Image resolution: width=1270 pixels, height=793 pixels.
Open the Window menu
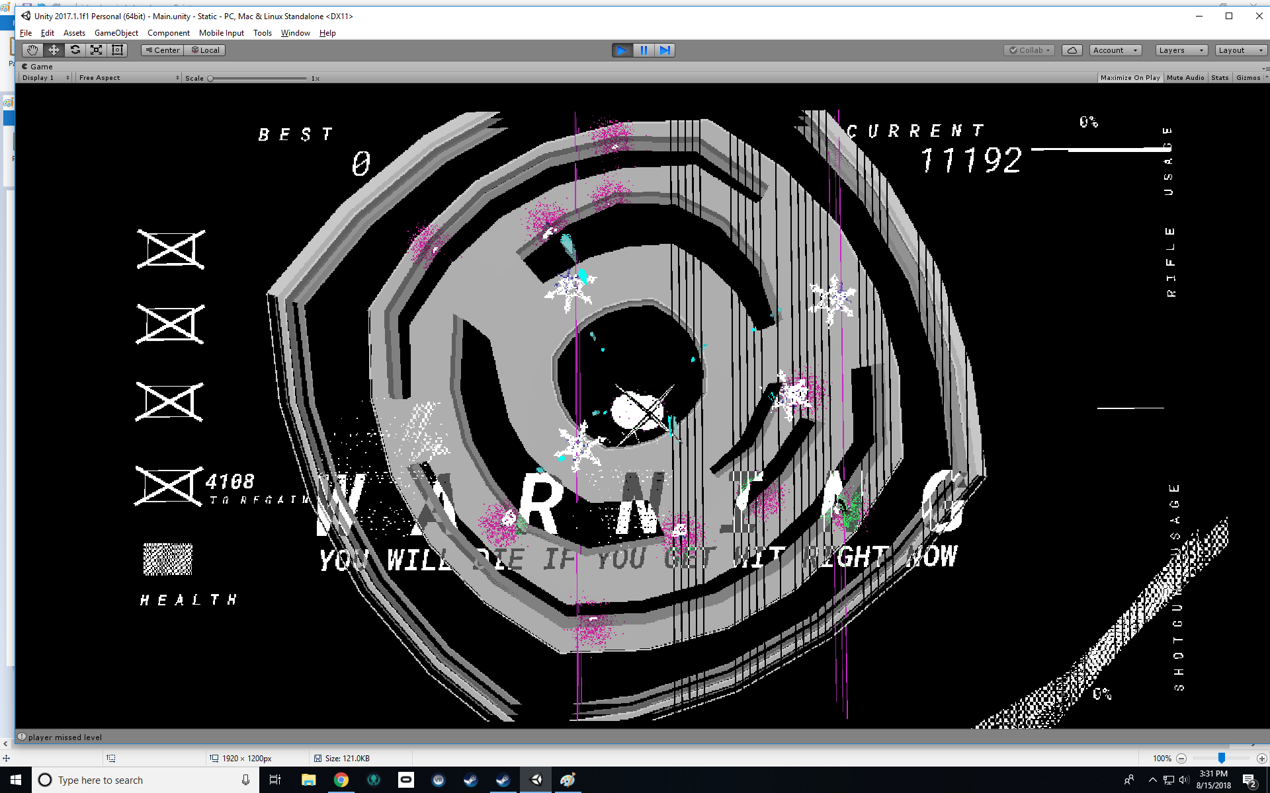(295, 33)
